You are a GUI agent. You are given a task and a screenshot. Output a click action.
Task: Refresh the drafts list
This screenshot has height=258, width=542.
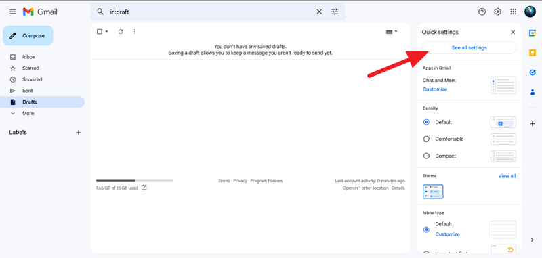[x=121, y=31]
